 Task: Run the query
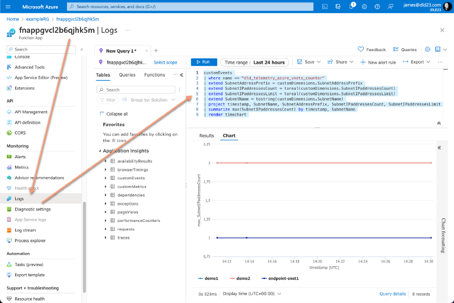[204, 62]
